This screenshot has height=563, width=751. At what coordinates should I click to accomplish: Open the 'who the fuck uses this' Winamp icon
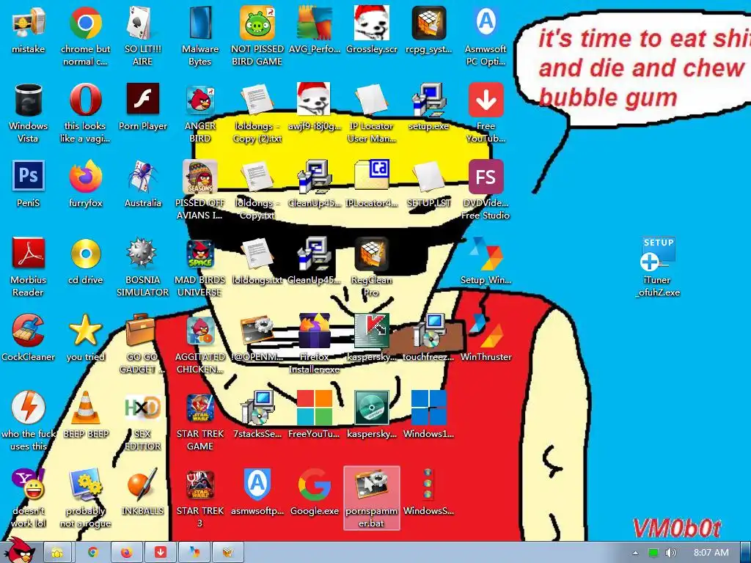pyautogui.click(x=29, y=408)
